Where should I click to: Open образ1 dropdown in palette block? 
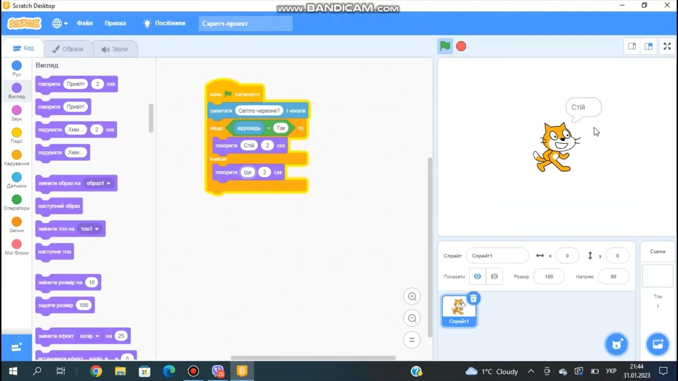pos(99,183)
